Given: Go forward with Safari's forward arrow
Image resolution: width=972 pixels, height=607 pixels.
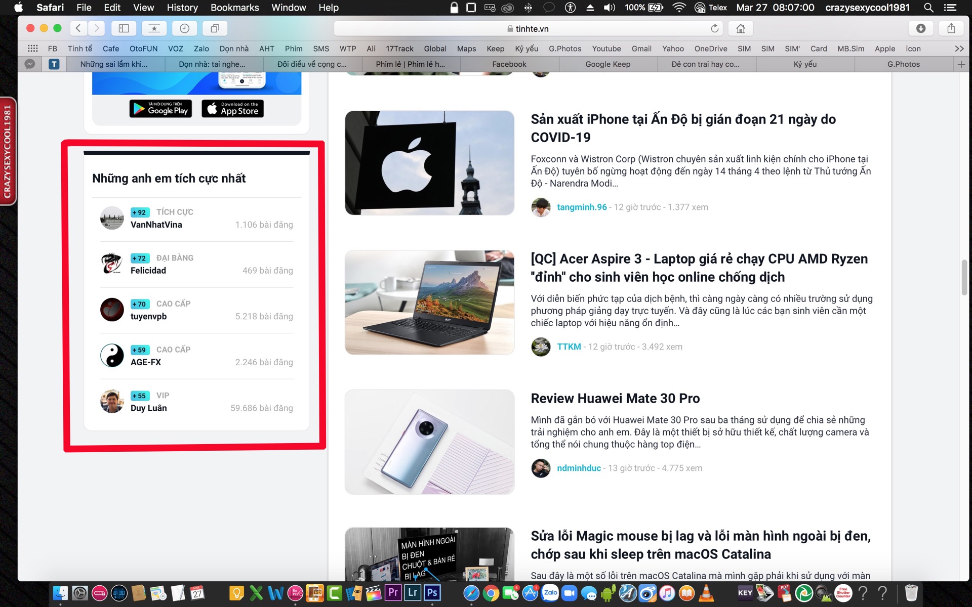Looking at the screenshot, I should pyautogui.click(x=96, y=28).
